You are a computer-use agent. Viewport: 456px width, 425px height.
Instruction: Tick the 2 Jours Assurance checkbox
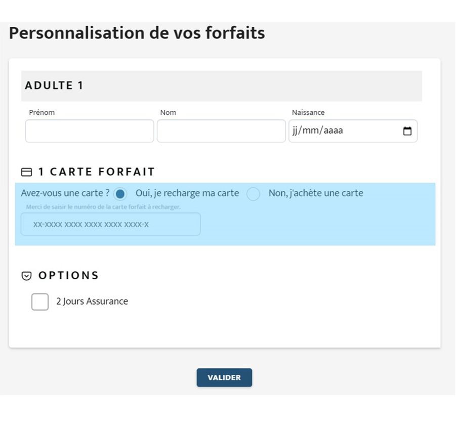pos(40,302)
